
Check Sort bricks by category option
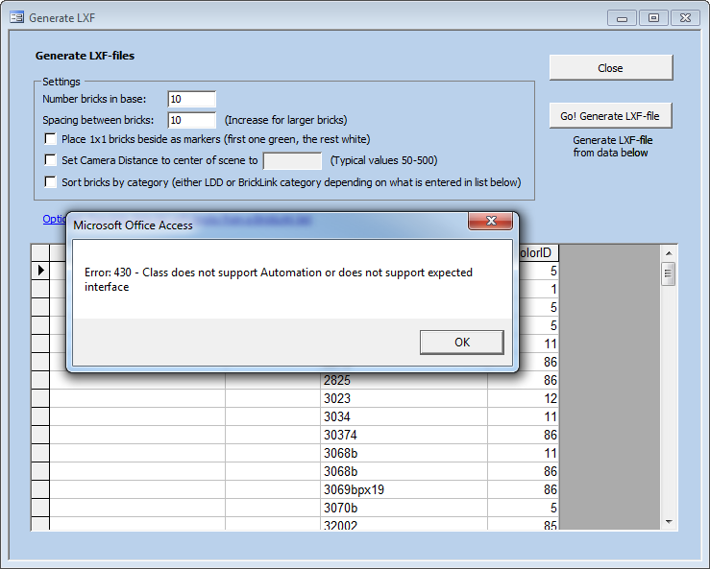tap(51, 181)
